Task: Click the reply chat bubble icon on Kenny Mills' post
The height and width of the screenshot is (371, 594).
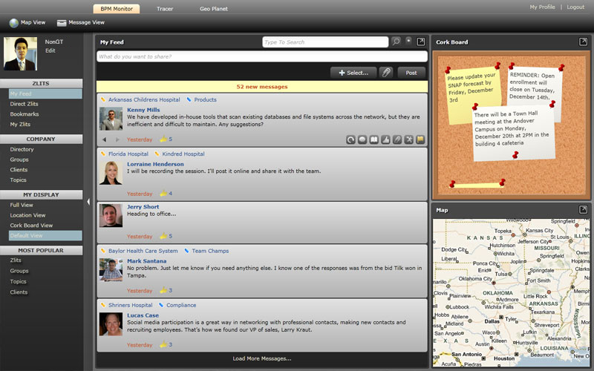Action: click(362, 139)
